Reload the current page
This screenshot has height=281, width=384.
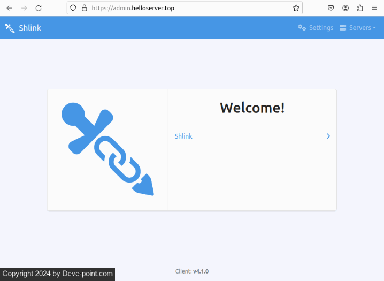pos(39,8)
